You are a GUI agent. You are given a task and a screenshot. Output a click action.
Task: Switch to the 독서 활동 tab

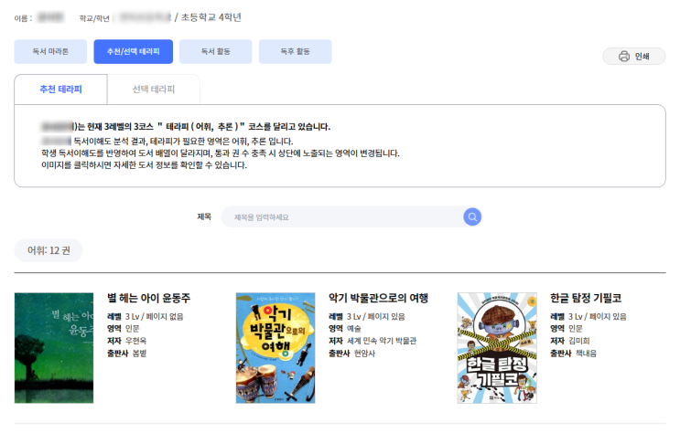[x=215, y=52]
